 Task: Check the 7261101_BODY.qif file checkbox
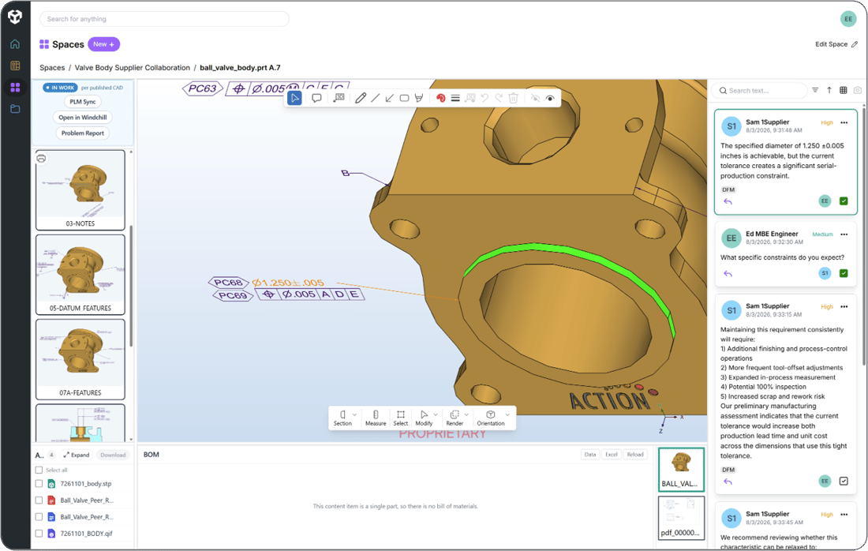coord(39,534)
